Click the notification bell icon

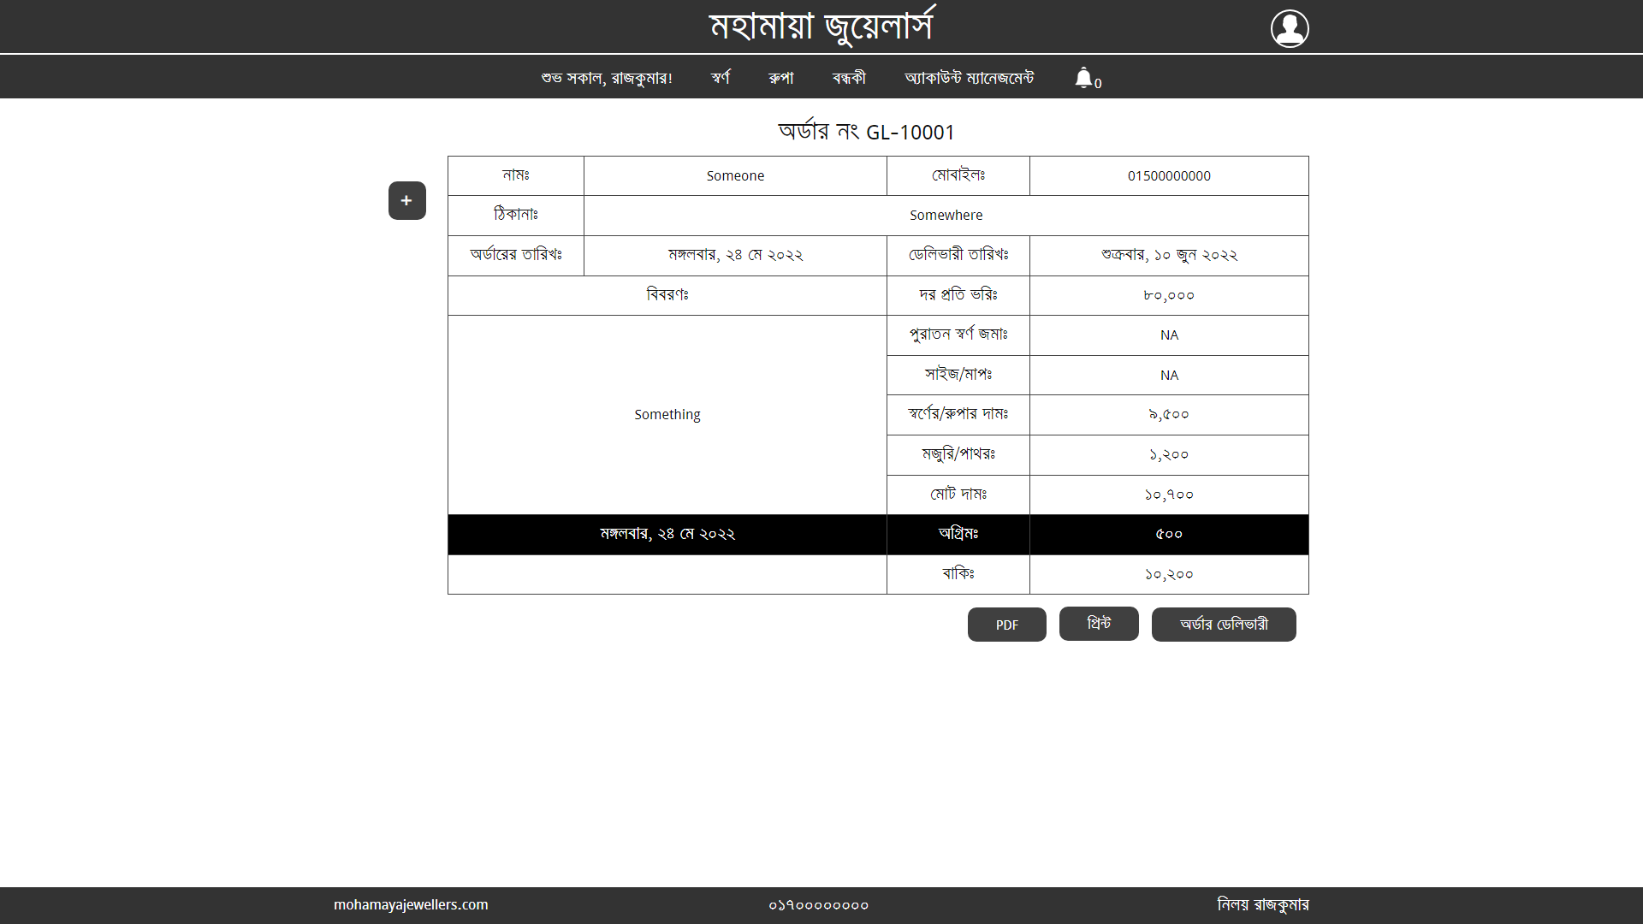[x=1083, y=78]
